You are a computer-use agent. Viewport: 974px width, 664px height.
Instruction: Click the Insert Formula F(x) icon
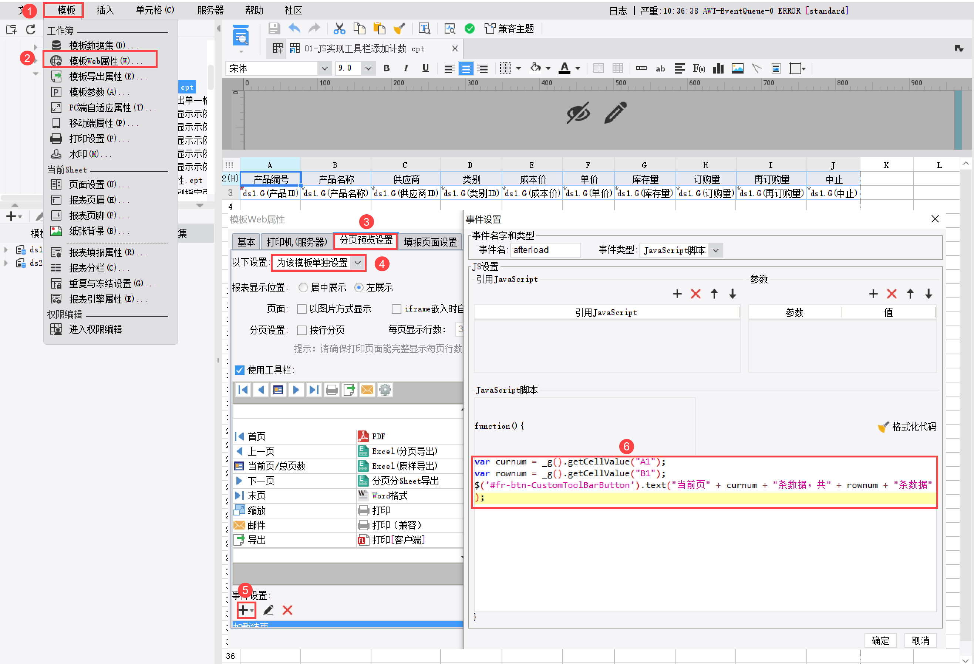[699, 68]
